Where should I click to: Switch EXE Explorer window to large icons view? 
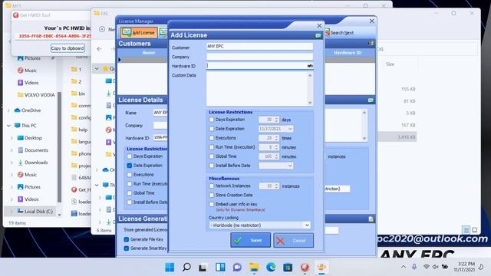[474, 230]
